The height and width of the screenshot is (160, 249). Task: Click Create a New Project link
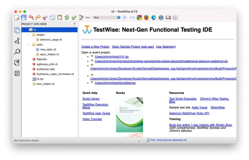[x=95, y=47]
